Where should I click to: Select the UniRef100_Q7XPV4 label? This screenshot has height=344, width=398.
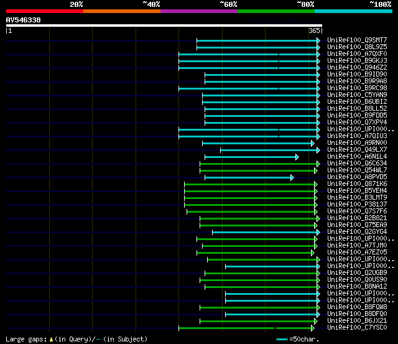(x=357, y=123)
